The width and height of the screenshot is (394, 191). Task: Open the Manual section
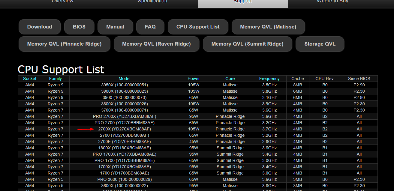tap(115, 27)
